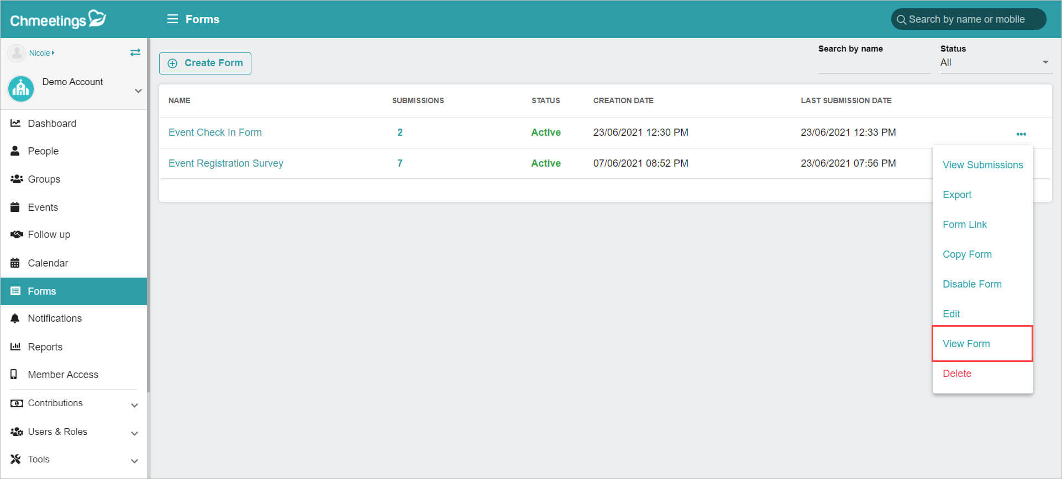This screenshot has height=479, width=1062.
Task: Click the Groups icon in the sidebar
Action: coord(17,179)
